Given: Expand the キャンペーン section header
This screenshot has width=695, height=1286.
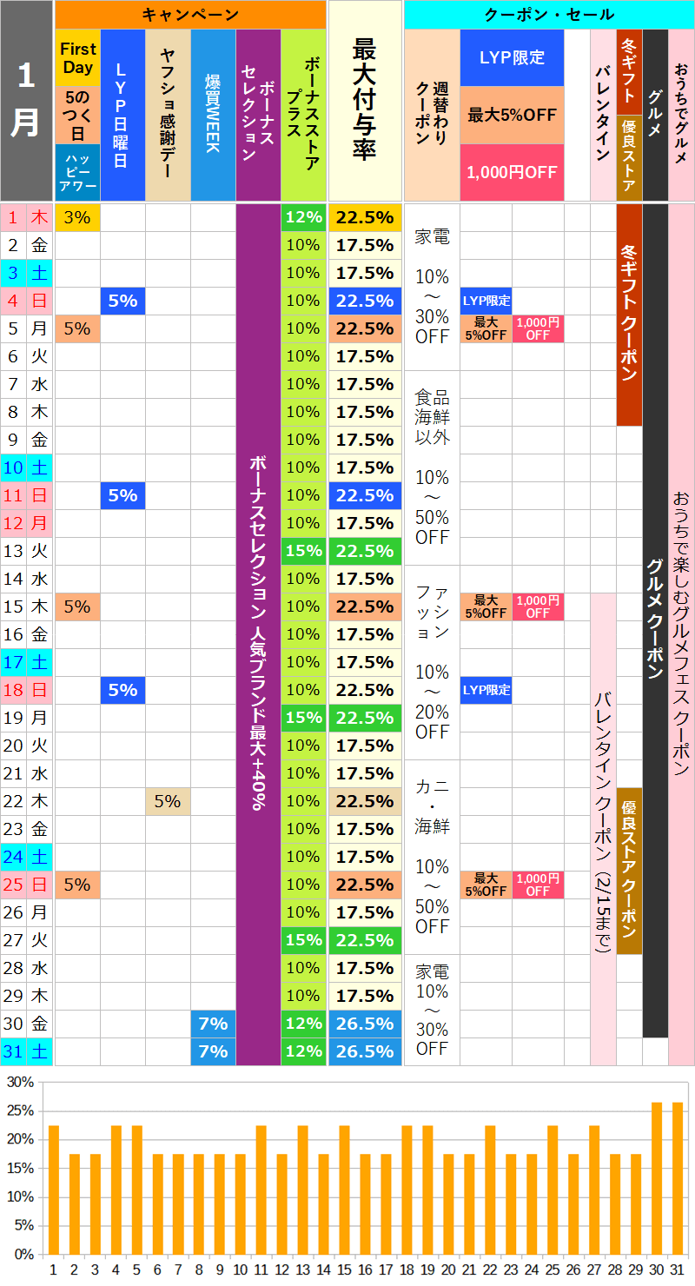Looking at the screenshot, I should [x=189, y=12].
